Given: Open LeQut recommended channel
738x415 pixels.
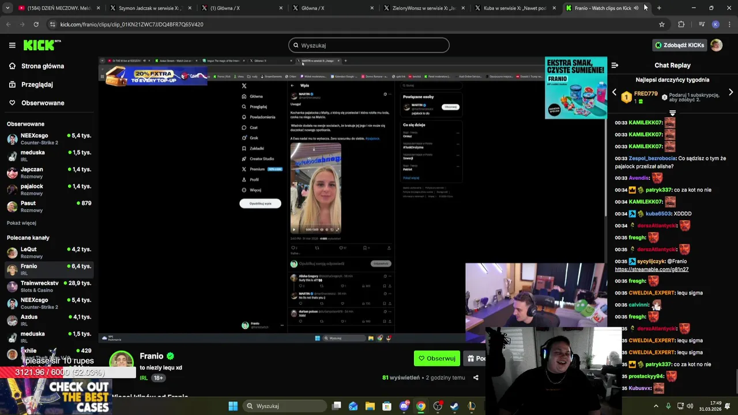Looking at the screenshot, I should pyautogui.click(x=49, y=252).
